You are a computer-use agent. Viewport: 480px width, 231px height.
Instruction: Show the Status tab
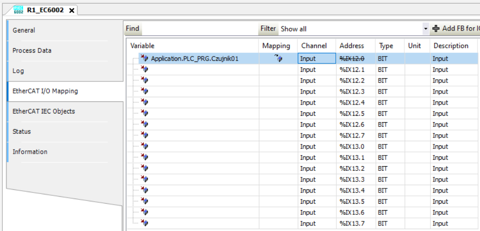21,131
